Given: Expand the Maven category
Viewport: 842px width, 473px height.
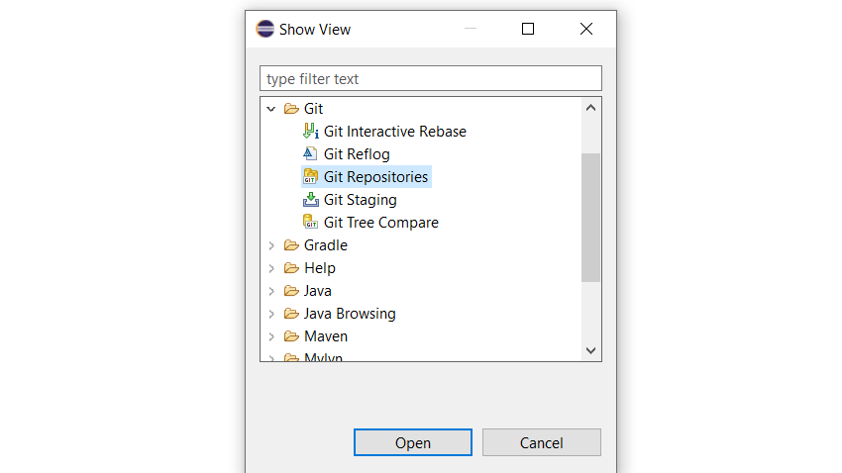Looking at the screenshot, I should click(x=271, y=336).
